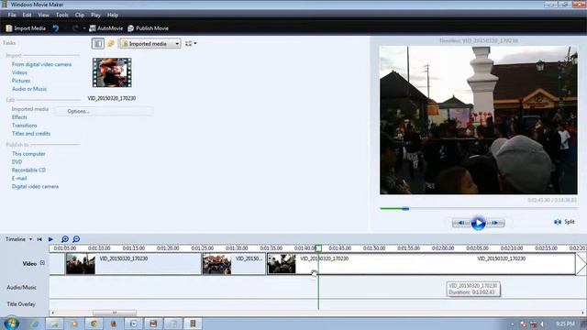
Task: Open Titles and credits link
Action: pyautogui.click(x=31, y=134)
